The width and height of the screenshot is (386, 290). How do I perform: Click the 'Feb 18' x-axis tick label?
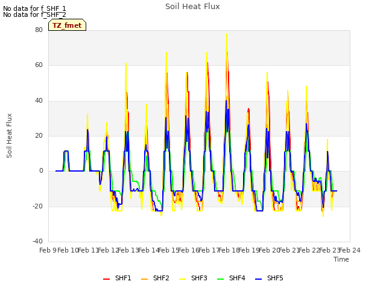[229, 250]
